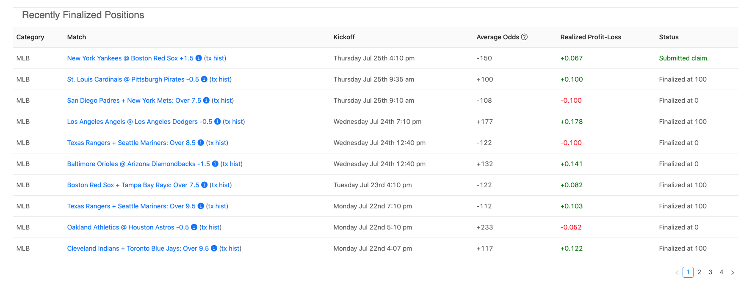Image resolution: width=752 pixels, height=287 pixels.
Task: Select page 3 in pagination
Action: pyautogui.click(x=711, y=272)
